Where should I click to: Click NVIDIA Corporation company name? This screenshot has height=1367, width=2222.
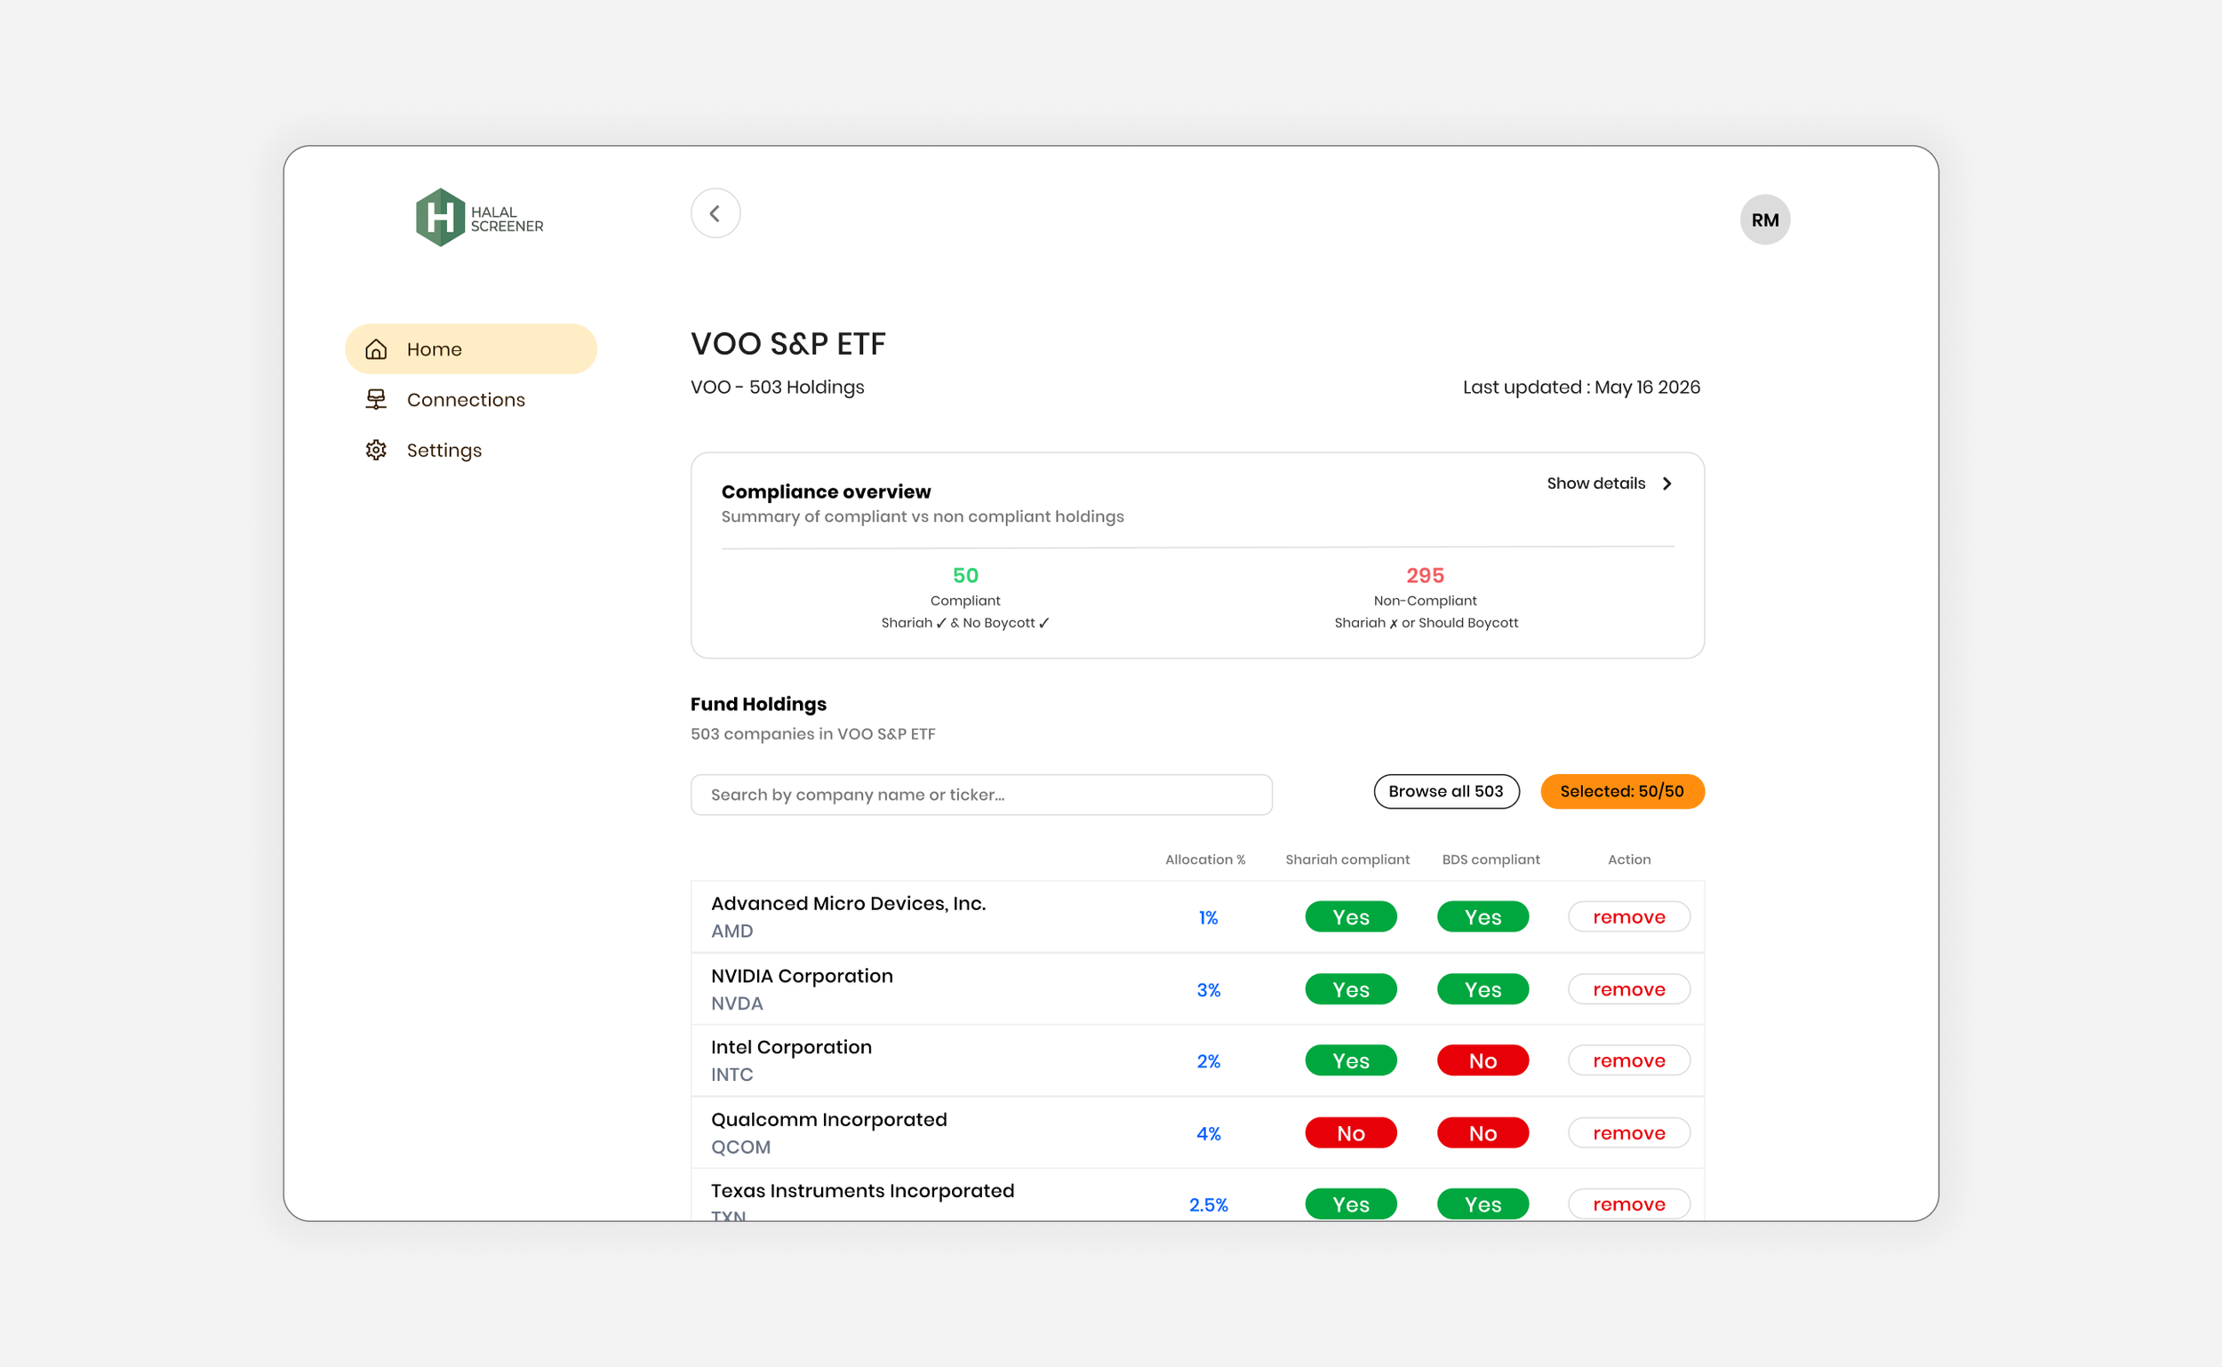(x=802, y=976)
